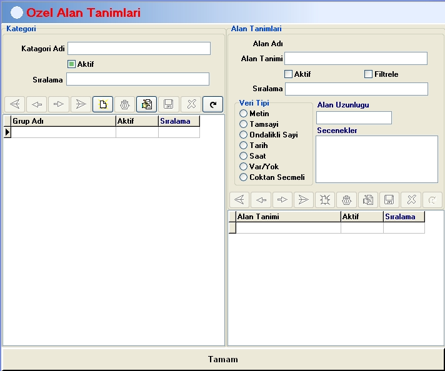Click the save diskette icon in Kategori toolbar

(x=169, y=104)
